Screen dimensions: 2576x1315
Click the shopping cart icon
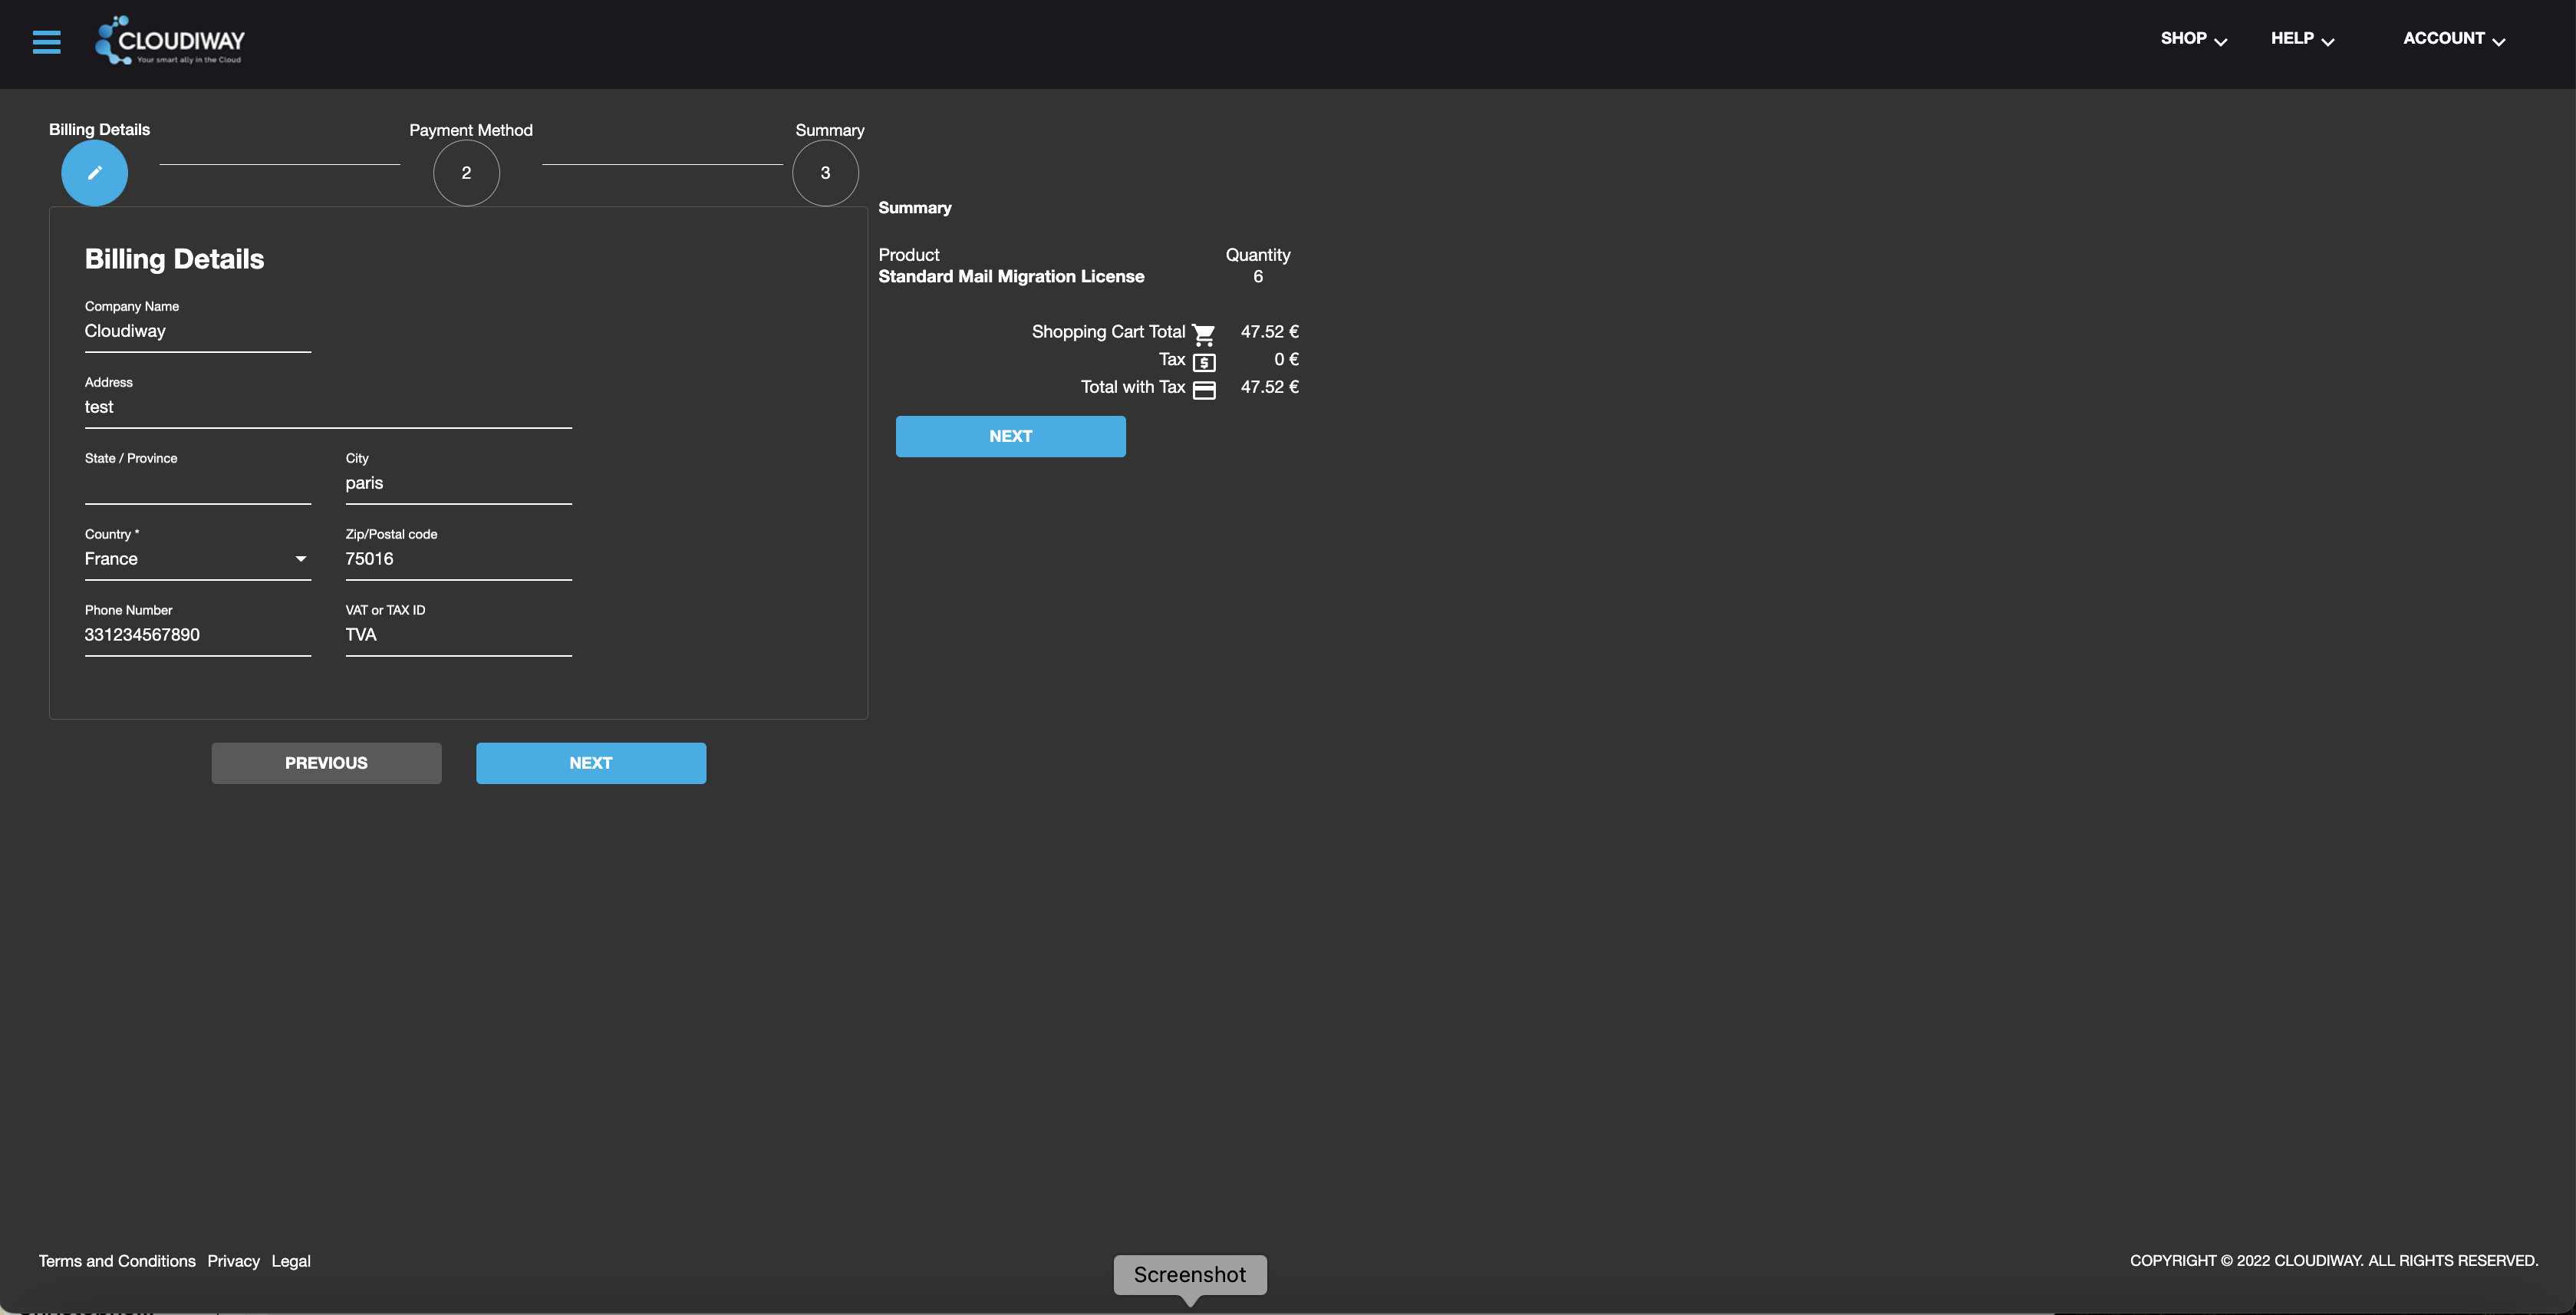click(1204, 334)
